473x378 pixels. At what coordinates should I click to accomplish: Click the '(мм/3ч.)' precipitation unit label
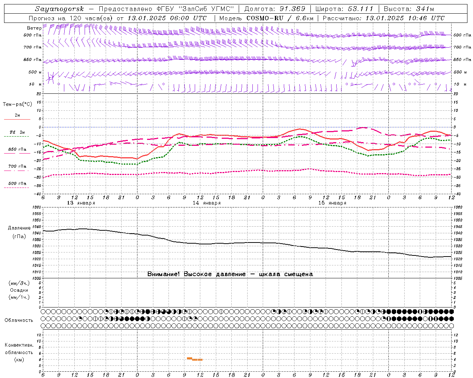(x=19, y=283)
